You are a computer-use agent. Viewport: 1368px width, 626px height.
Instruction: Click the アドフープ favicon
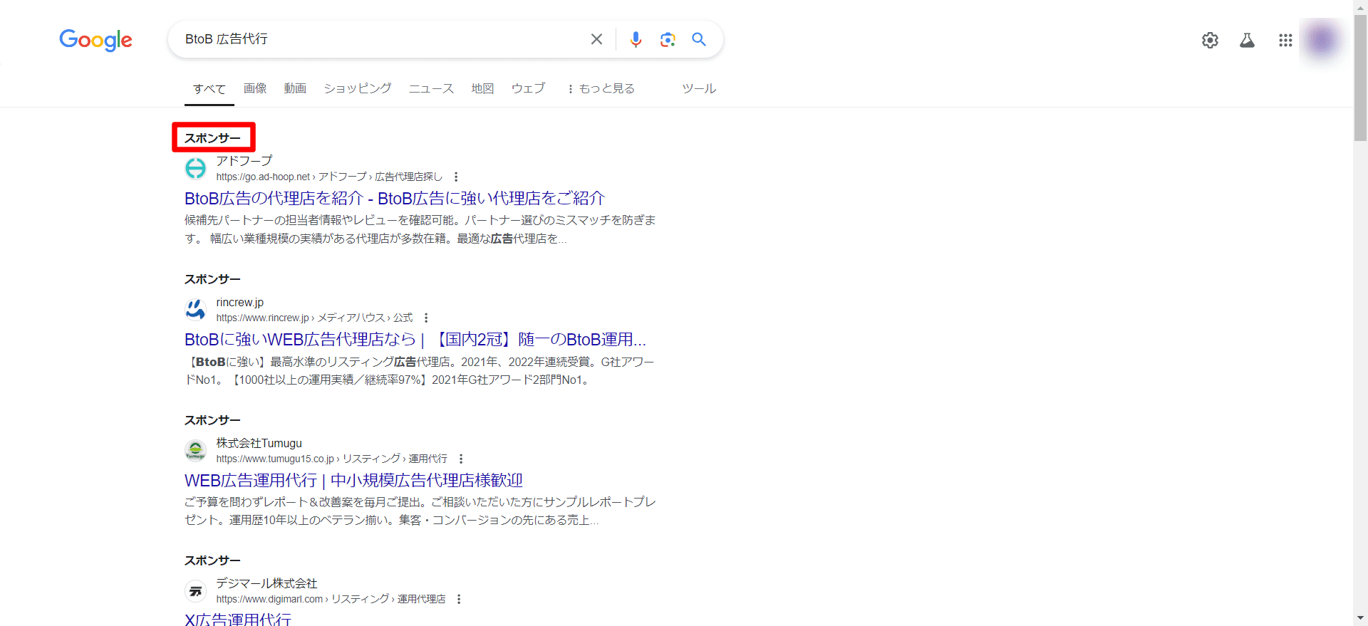195,168
